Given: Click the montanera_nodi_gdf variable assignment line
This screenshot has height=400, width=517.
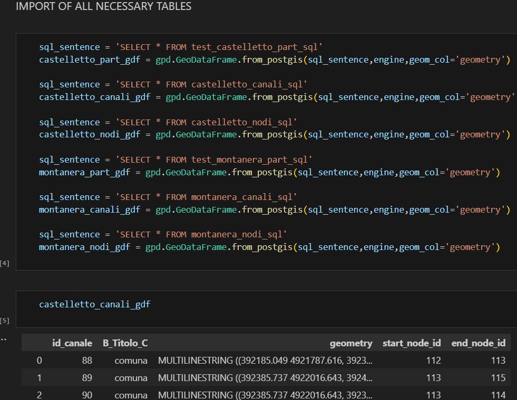Looking at the screenshot, I should click(x=84, y=247).
